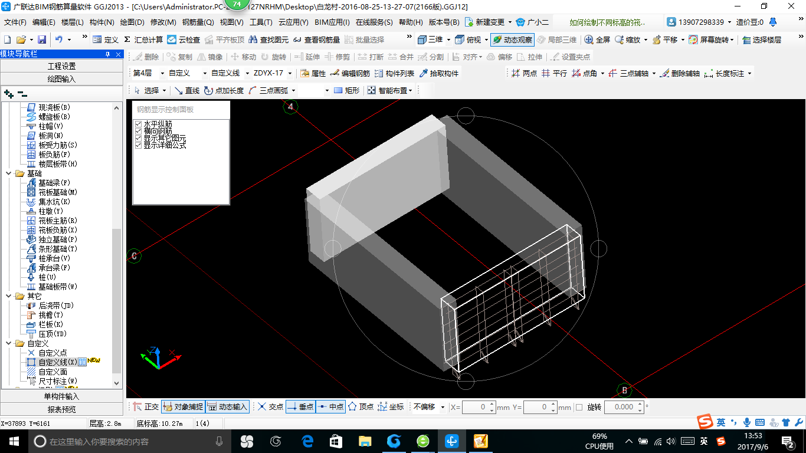Open the 云检查 cloud check tool

184,40
